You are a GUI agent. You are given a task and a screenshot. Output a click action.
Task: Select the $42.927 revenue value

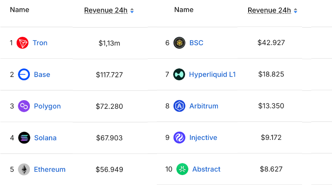click(x=271, y=43)
